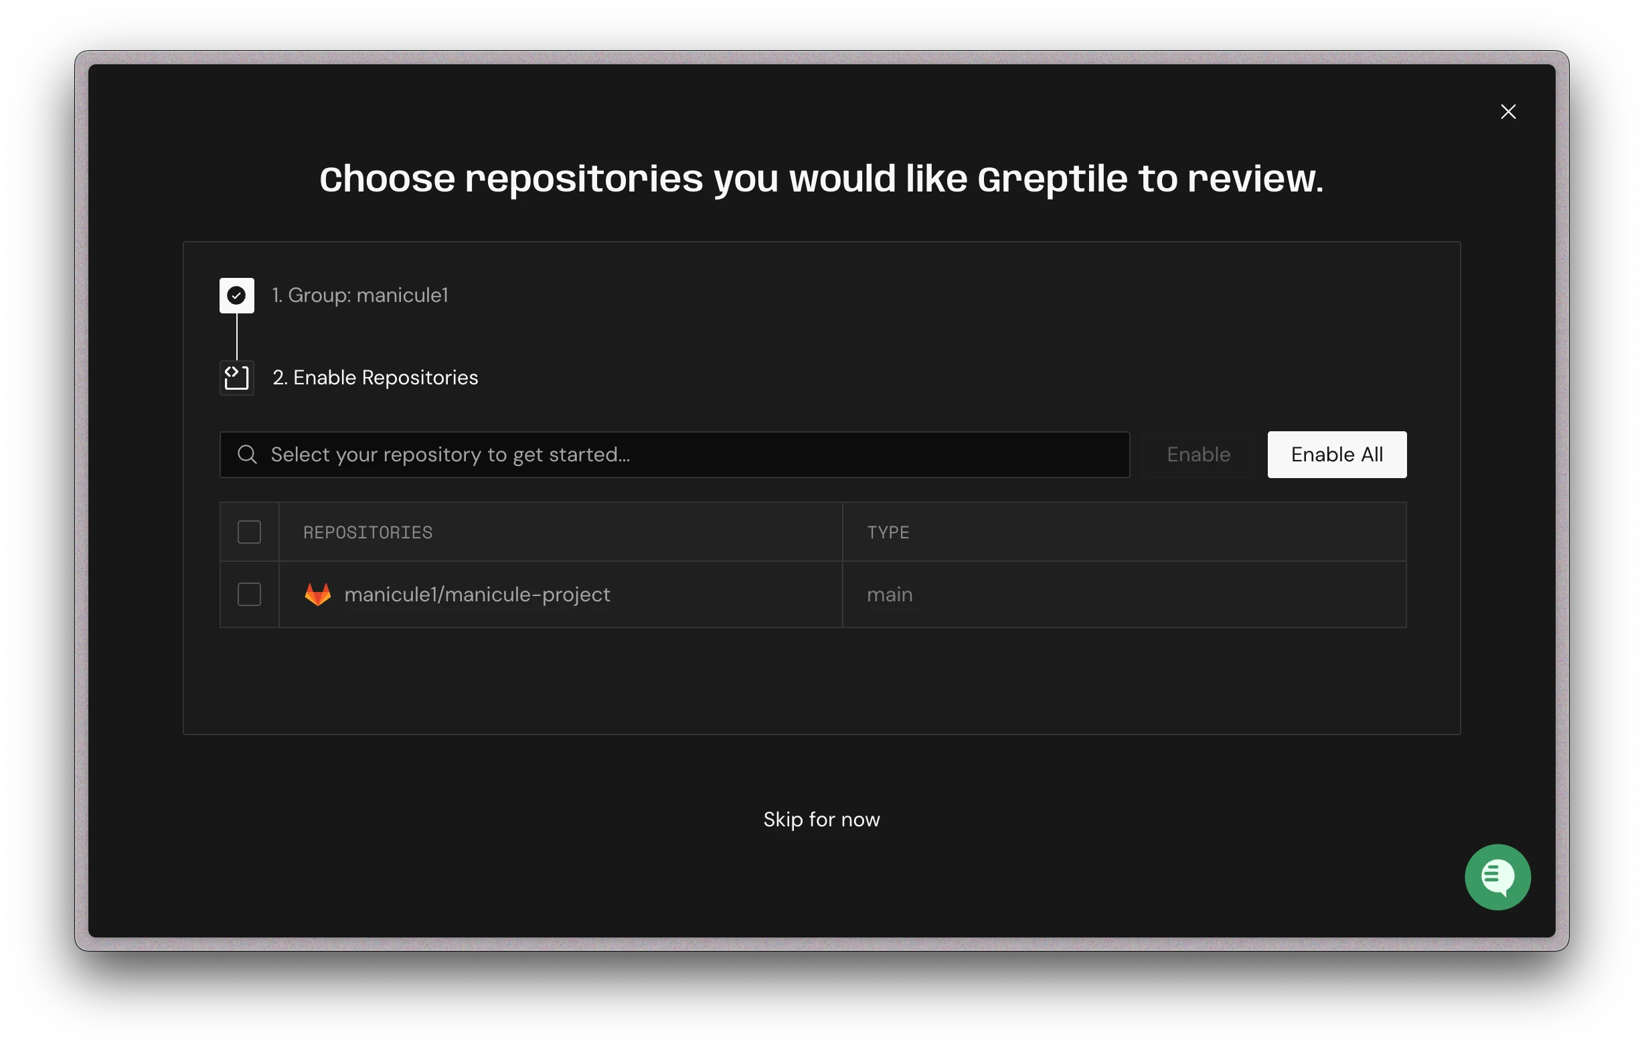Screen dimensions: 1644x1050
Task: Toggle the select-all repositories checkbox
Action: [249, 532]
